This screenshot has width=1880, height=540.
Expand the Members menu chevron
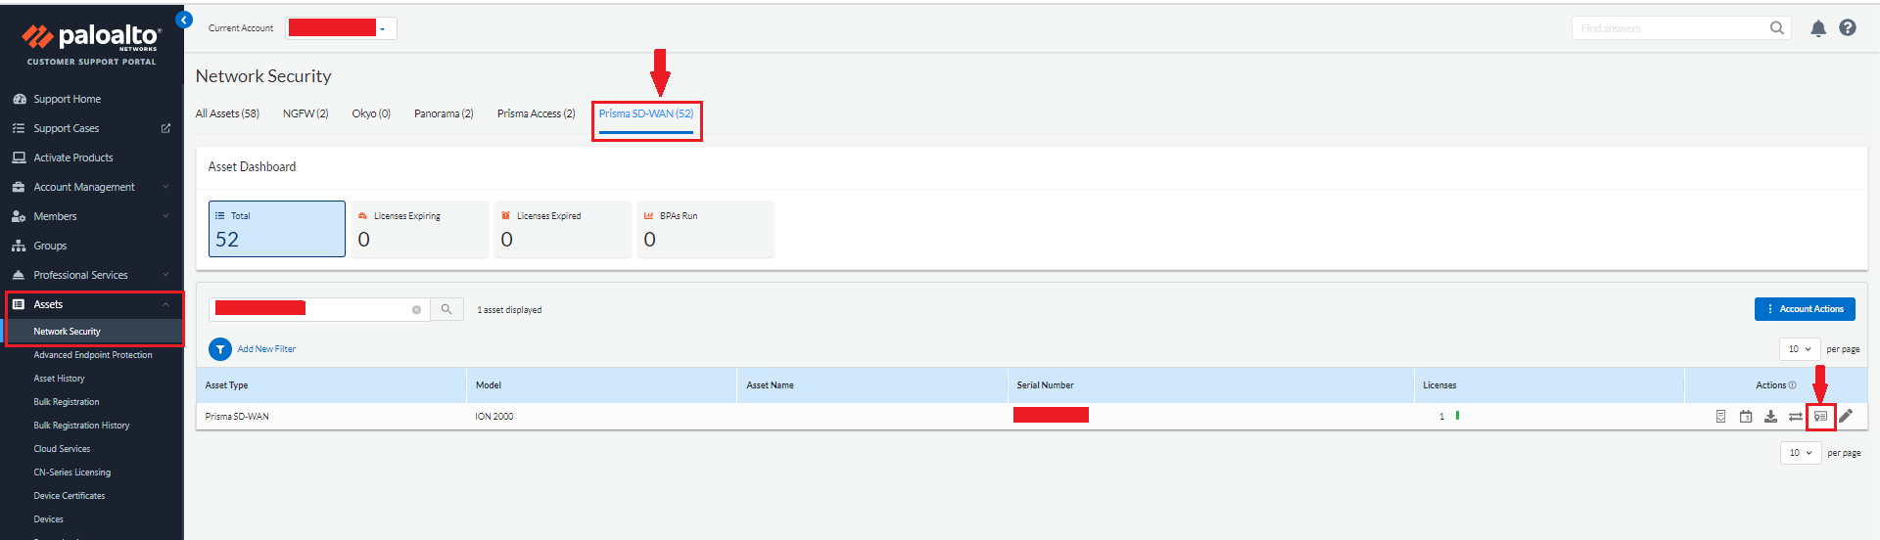pos(165,216)
